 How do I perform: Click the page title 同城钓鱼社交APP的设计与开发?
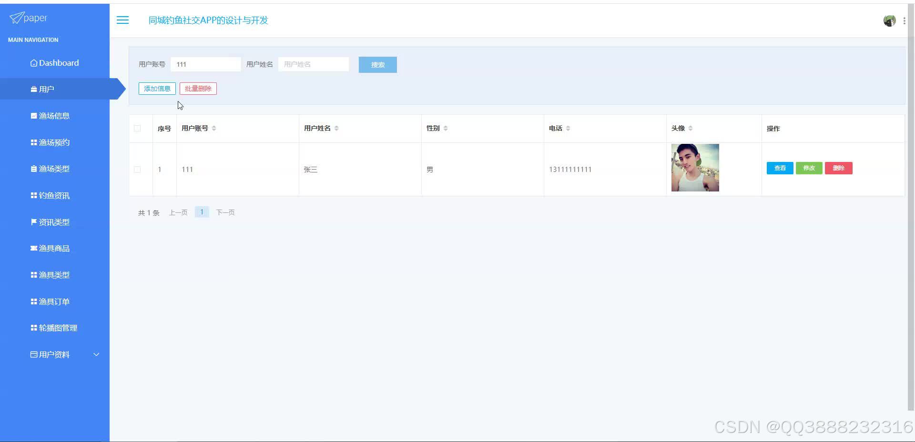click(208, 20)
